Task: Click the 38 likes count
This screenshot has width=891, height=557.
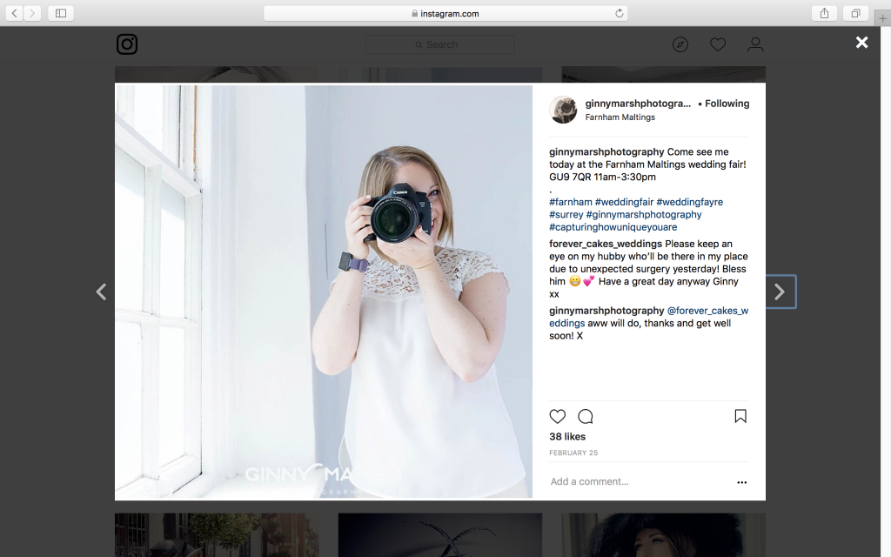Action: point(567,437)
